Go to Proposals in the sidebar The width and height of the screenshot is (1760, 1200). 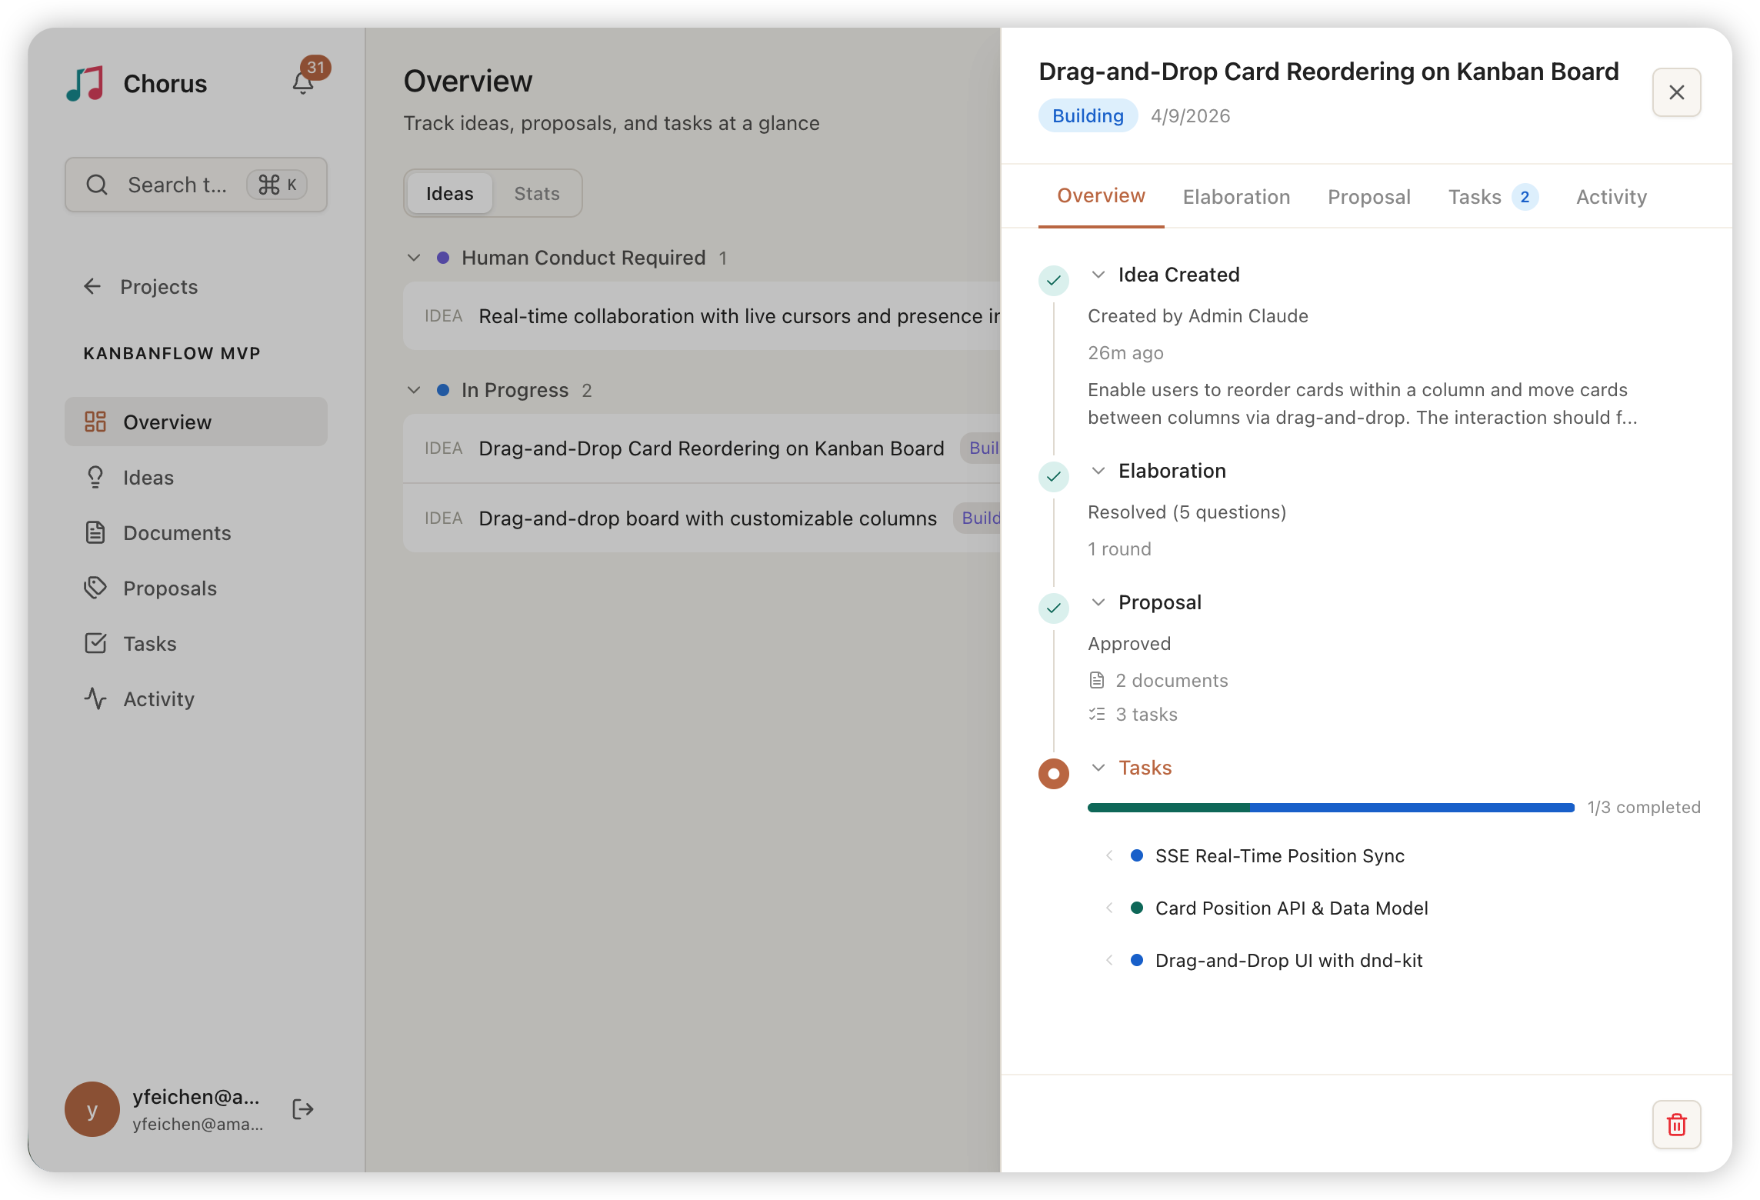pyautogui.click(x=169, y=588)
